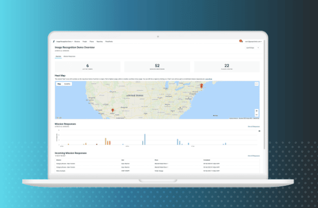318x208 pixels.
Task: Open the last item in the top nav bar
Action: click(x=109, y=42)
